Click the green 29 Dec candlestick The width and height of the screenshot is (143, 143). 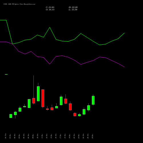[x=93, y=100]
